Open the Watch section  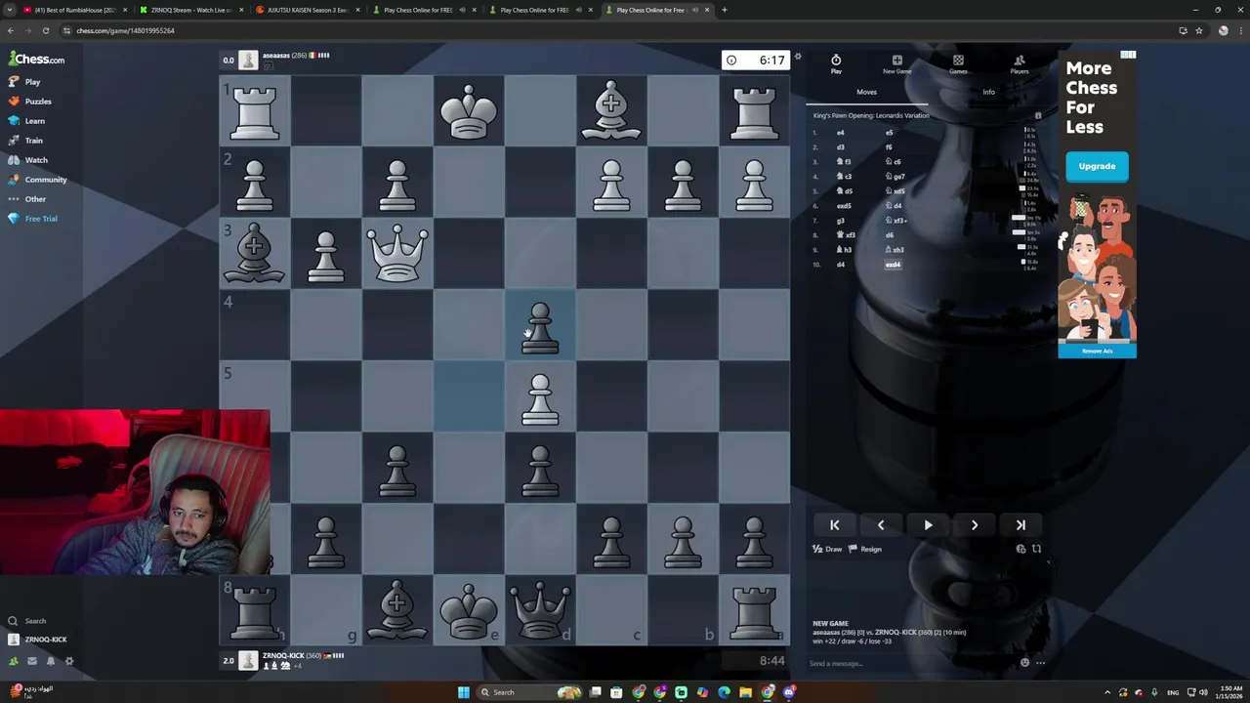(x=27, y=160)
